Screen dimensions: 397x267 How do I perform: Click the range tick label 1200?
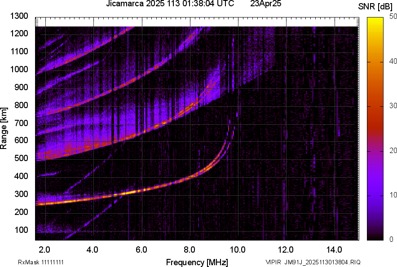pos(19,33)
